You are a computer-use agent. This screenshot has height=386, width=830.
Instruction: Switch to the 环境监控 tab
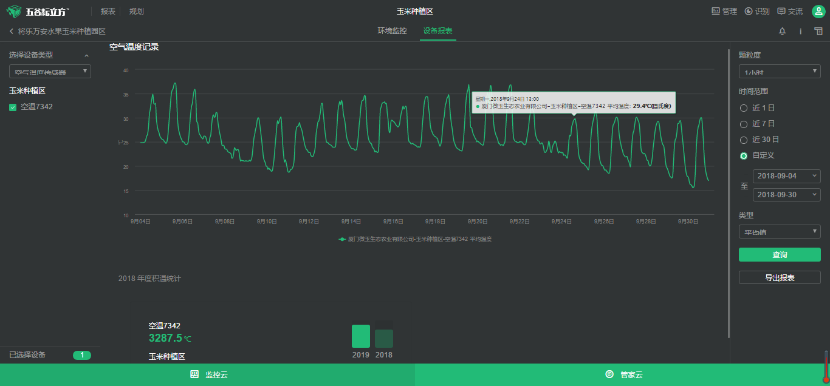(x=392, y=31)
